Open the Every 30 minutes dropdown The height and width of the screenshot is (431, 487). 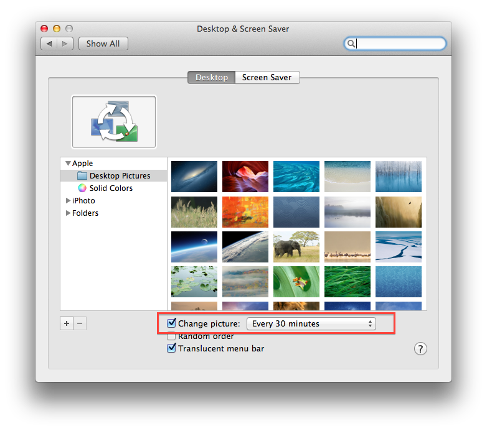coord(311,323)
